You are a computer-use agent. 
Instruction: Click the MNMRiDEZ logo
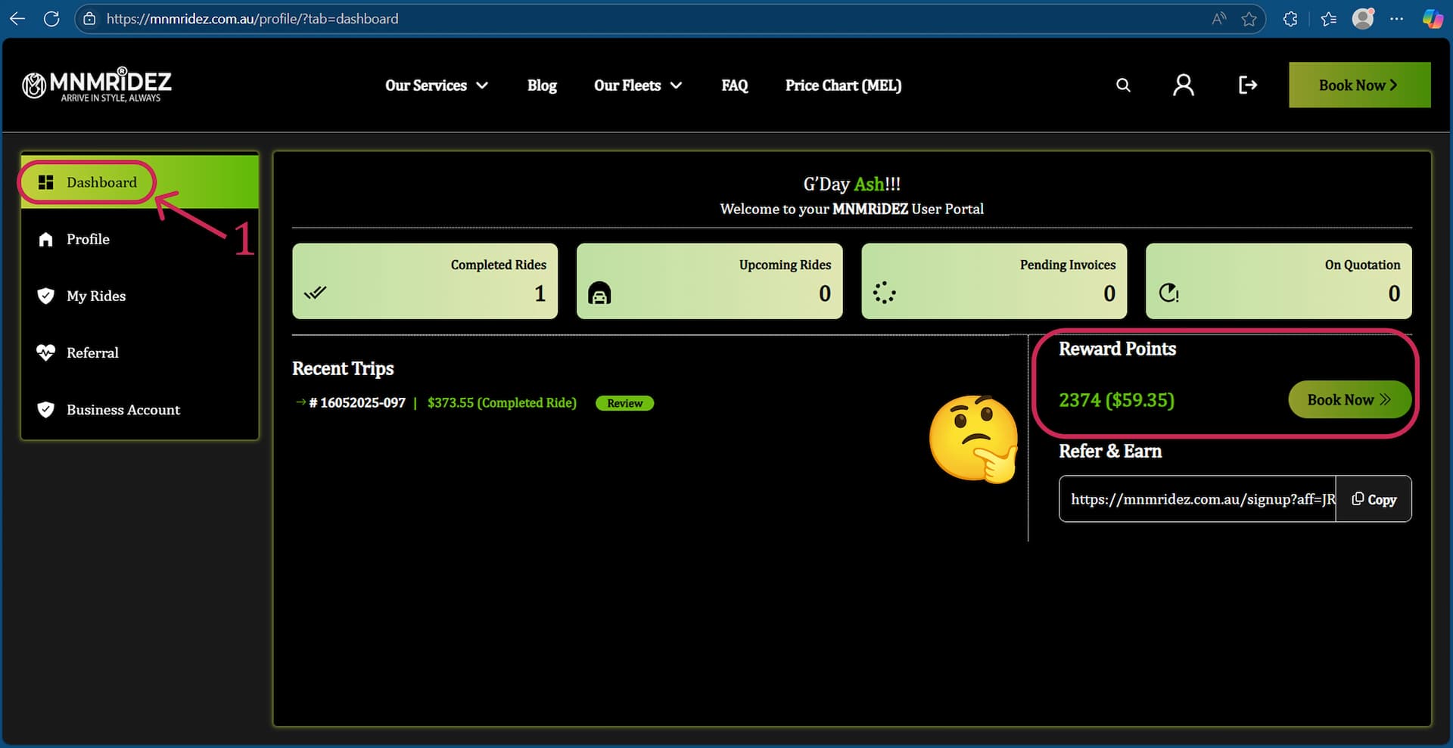point(97,85)
